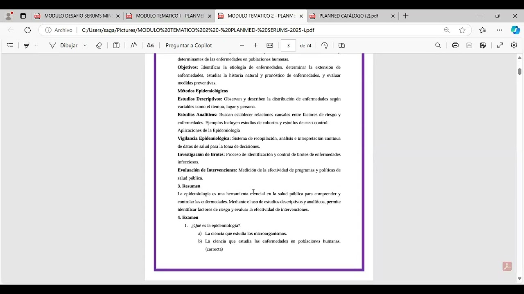Click answer about microorganismos
This screenshot has width=524, height=294.
246,234
